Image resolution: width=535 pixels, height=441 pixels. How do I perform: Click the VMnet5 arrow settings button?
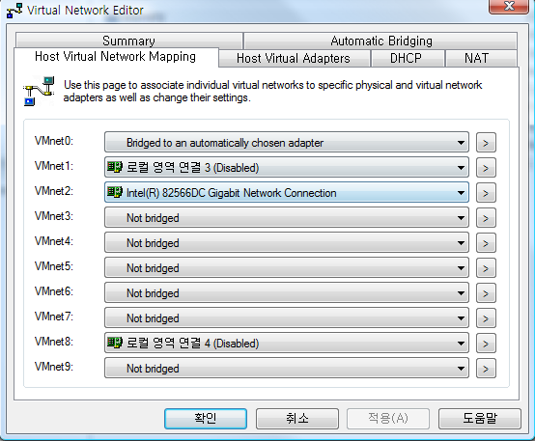[486, 268]
